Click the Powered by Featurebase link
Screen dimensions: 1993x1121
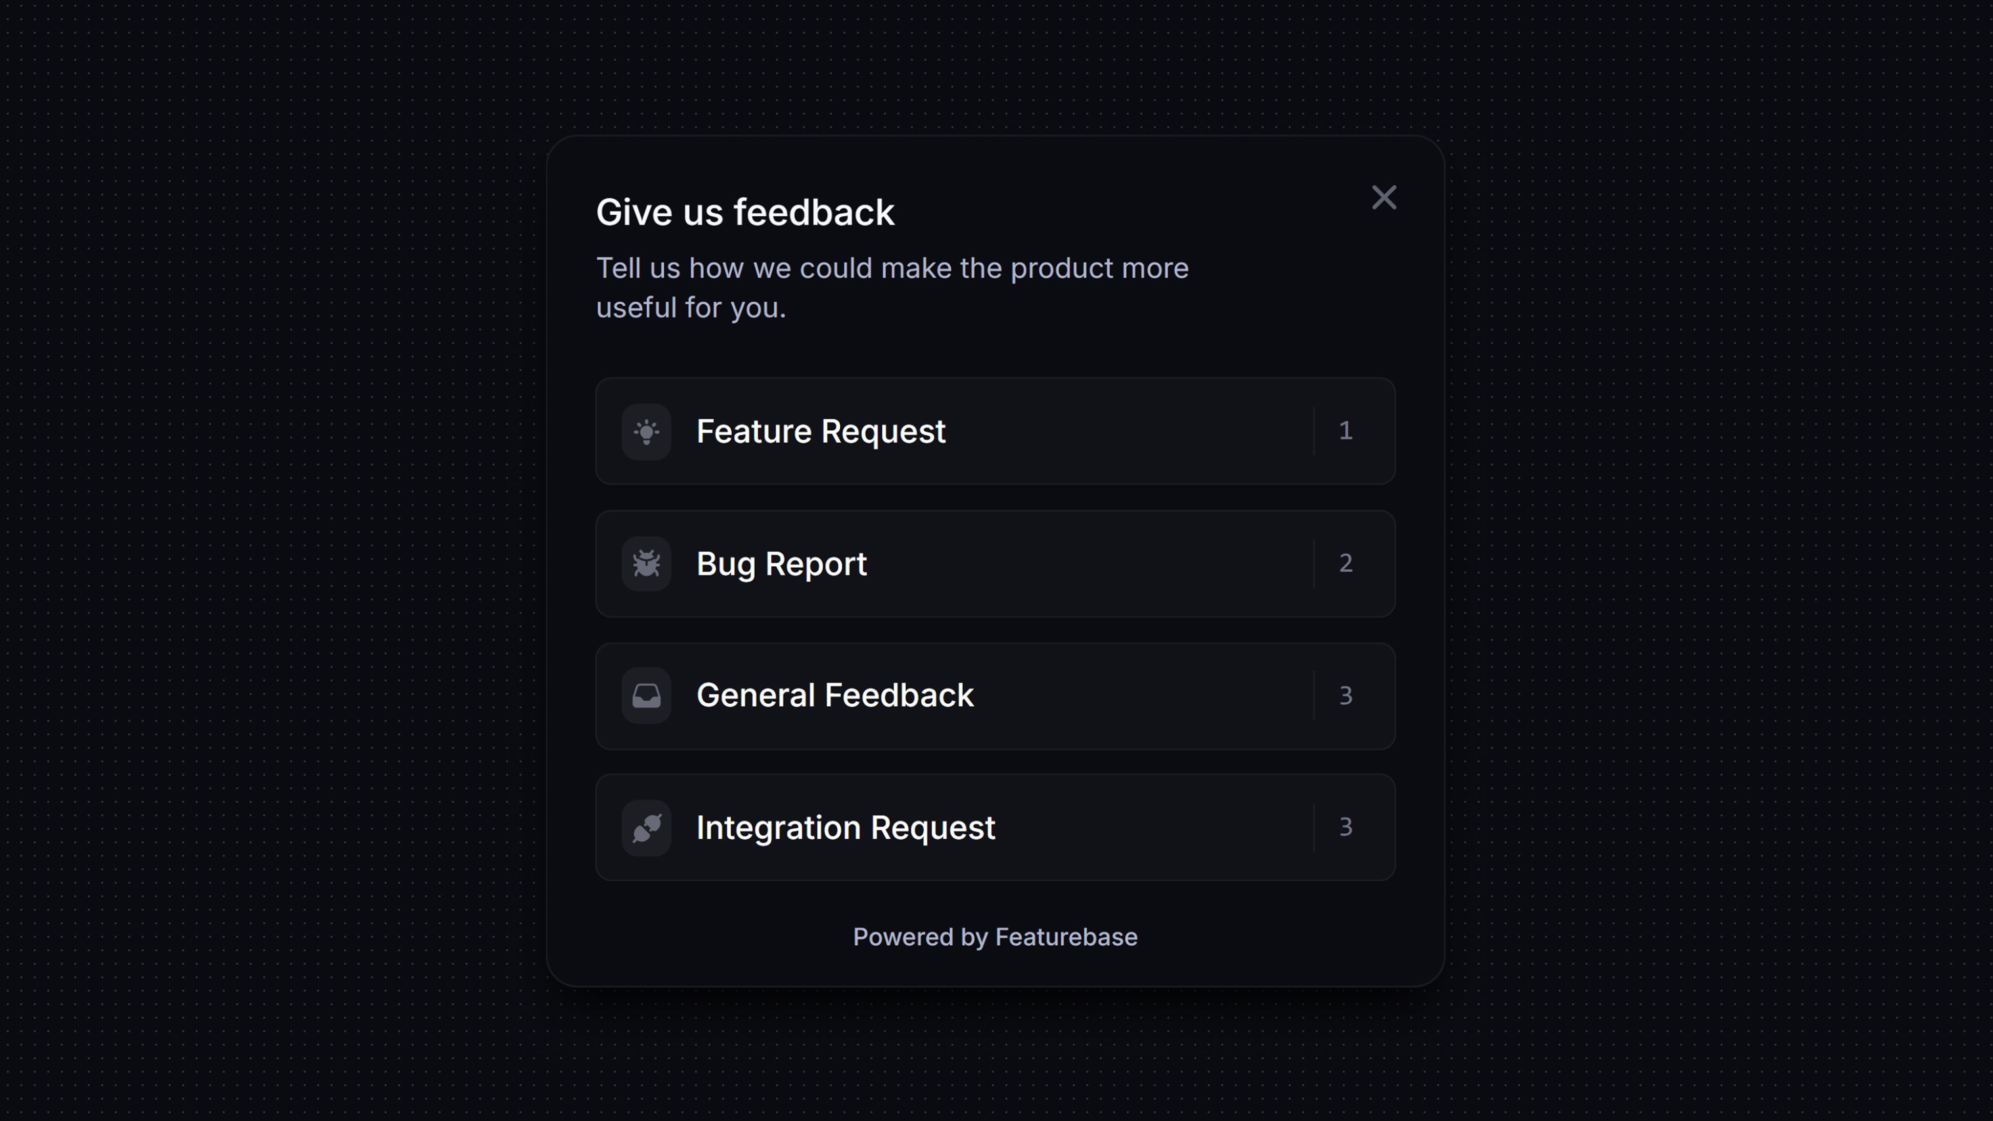(x=995, y=937)
